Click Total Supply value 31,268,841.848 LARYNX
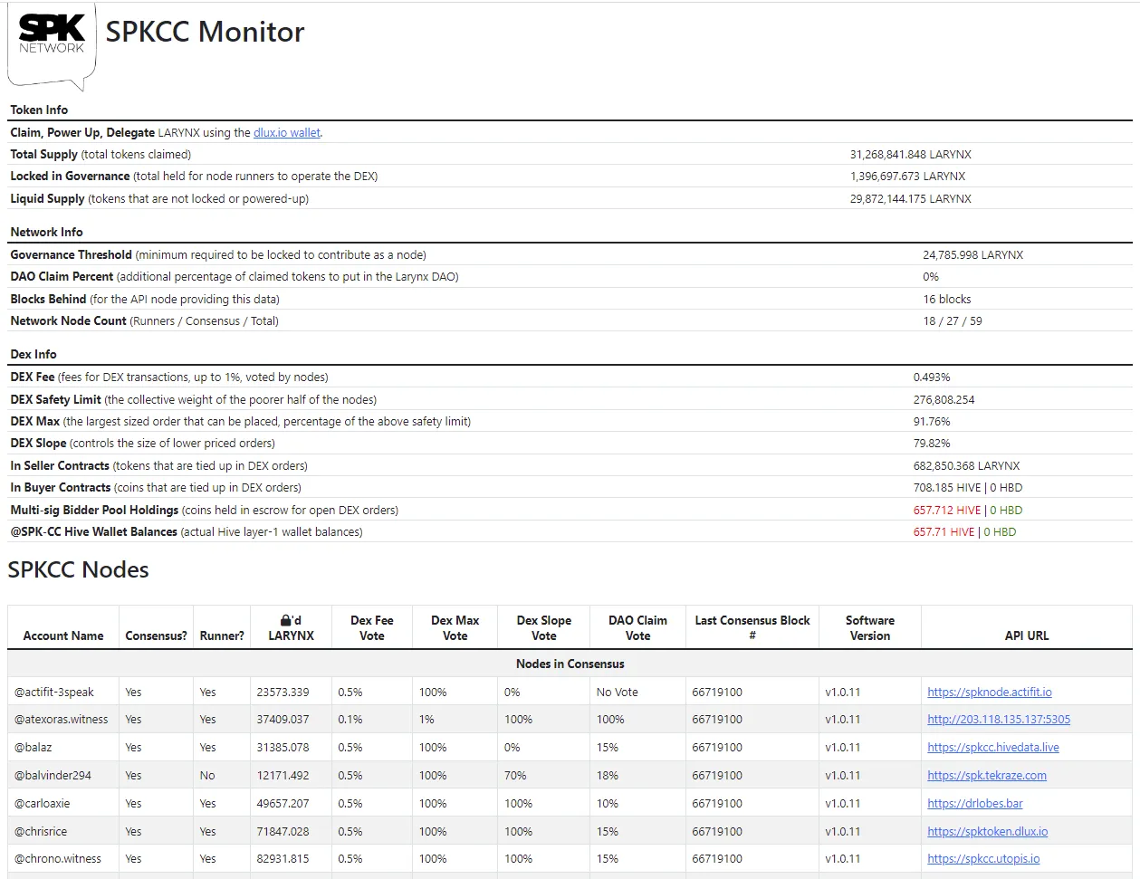Image resolution: width=1140 pixels, height=879 pixels. 910,155
